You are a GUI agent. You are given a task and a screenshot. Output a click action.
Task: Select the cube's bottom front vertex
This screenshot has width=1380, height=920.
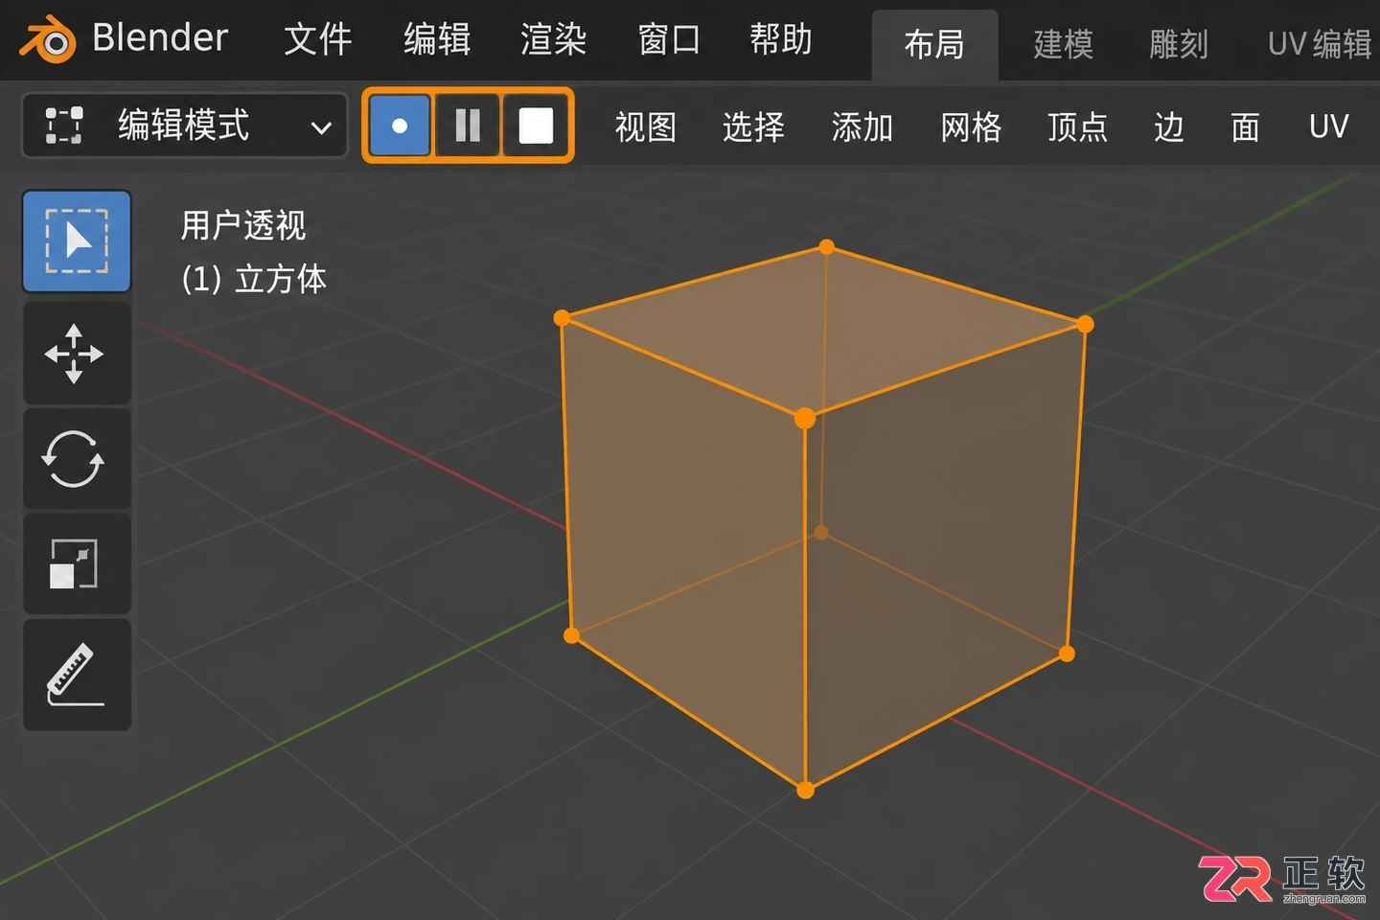coord(806,790)
